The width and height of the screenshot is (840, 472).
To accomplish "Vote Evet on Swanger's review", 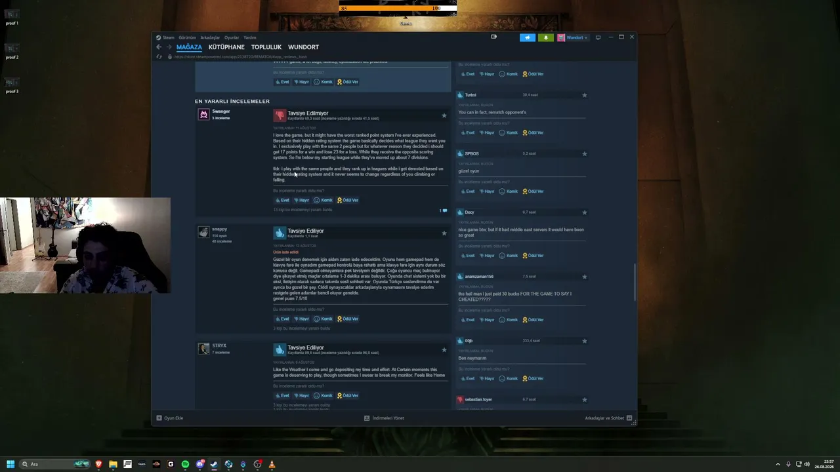I will tap(282, 200).
